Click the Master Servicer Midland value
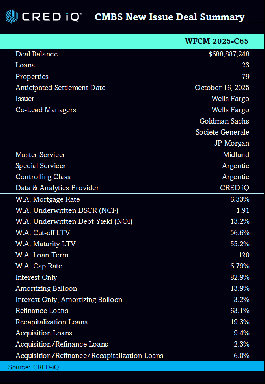 (236, 155)
